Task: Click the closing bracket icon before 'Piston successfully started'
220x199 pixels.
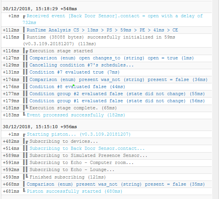Action: (24, 191)
